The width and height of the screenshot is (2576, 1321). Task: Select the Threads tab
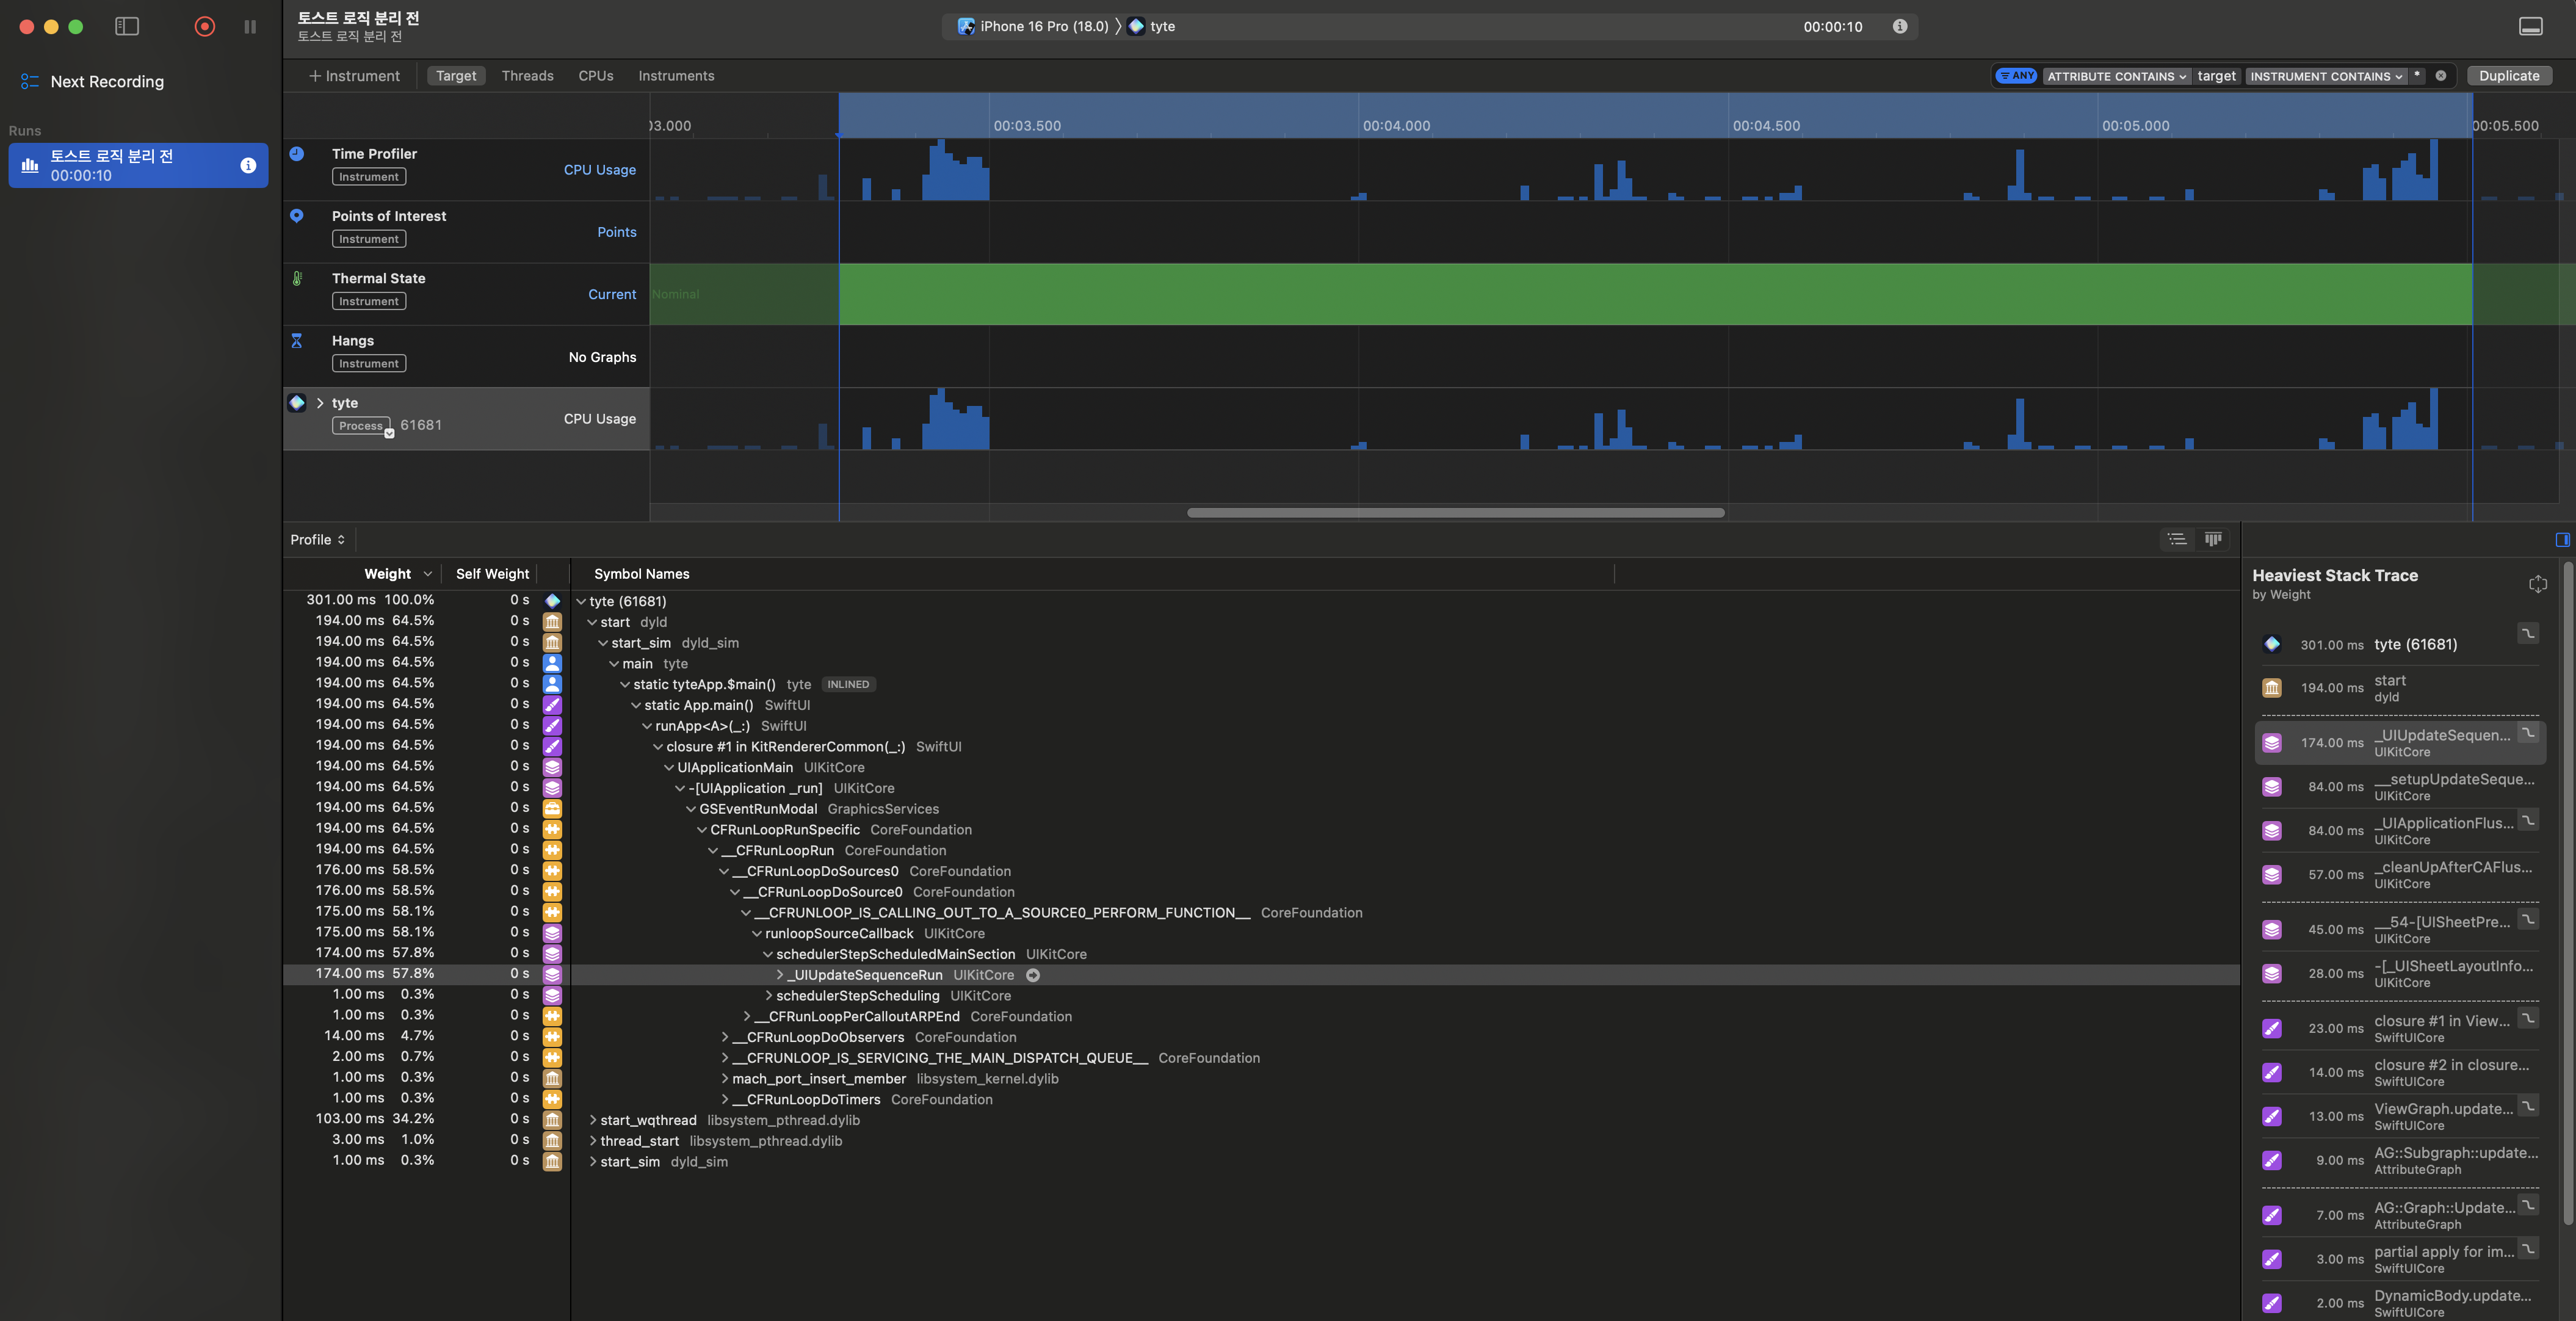point(527,76)
